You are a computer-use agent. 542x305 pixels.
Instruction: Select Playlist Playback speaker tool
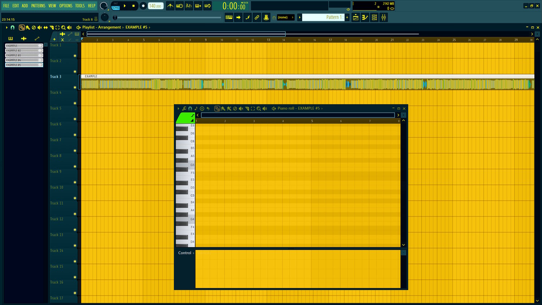(69, 27)
